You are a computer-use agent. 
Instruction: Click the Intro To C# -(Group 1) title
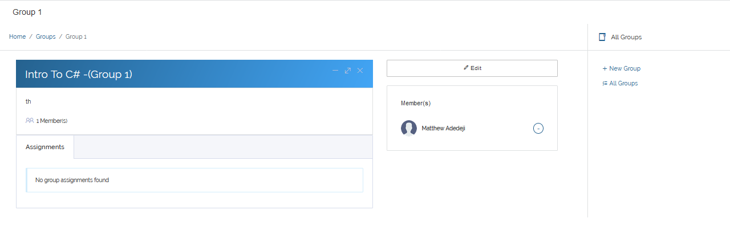[79, 74]
